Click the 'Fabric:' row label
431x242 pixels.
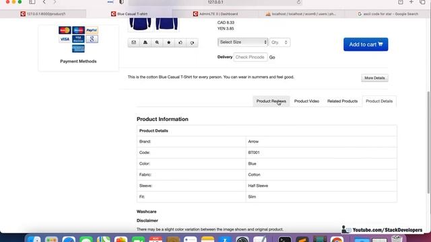[145, 175]
